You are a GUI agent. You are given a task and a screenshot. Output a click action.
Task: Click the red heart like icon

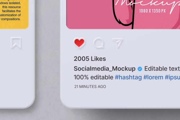click(79, 43)
